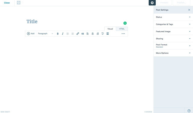Viewport: 193px width, 113px height.
Task: Open the help question mark icon
Action: pos(189,111)
